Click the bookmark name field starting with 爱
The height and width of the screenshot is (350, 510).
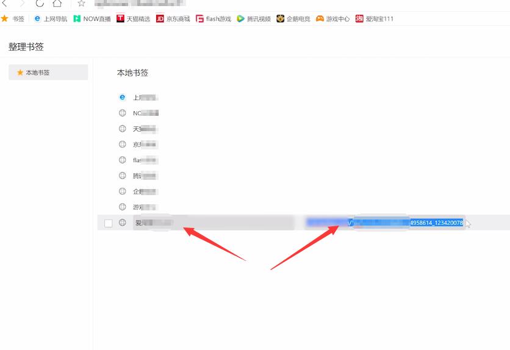[214, 223]
